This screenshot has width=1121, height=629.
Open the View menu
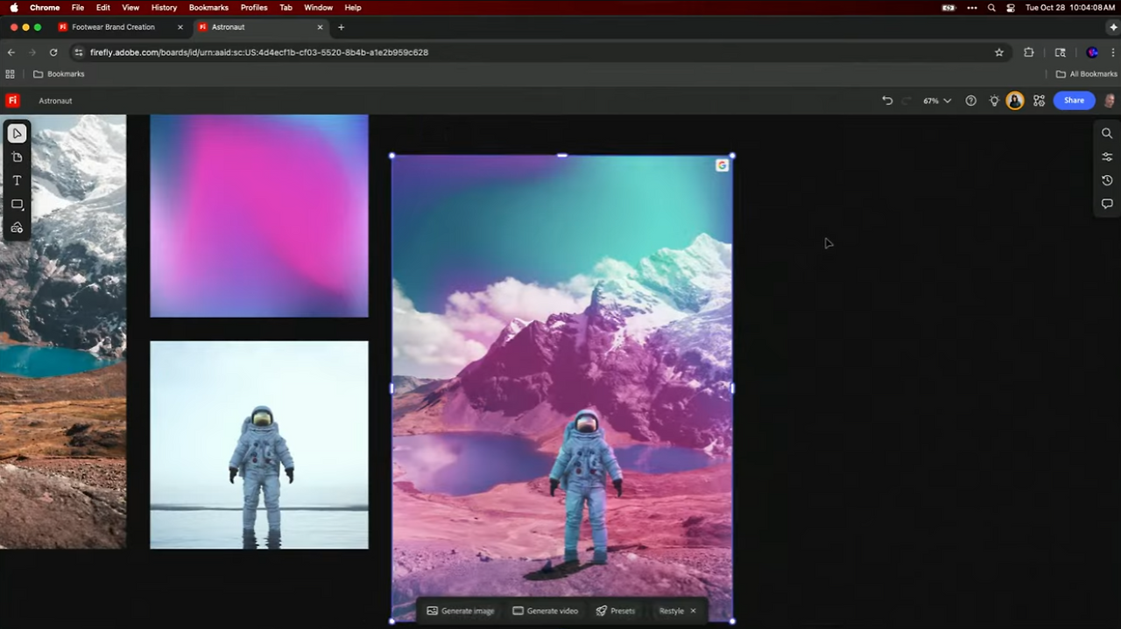click(x=132, y=7)
